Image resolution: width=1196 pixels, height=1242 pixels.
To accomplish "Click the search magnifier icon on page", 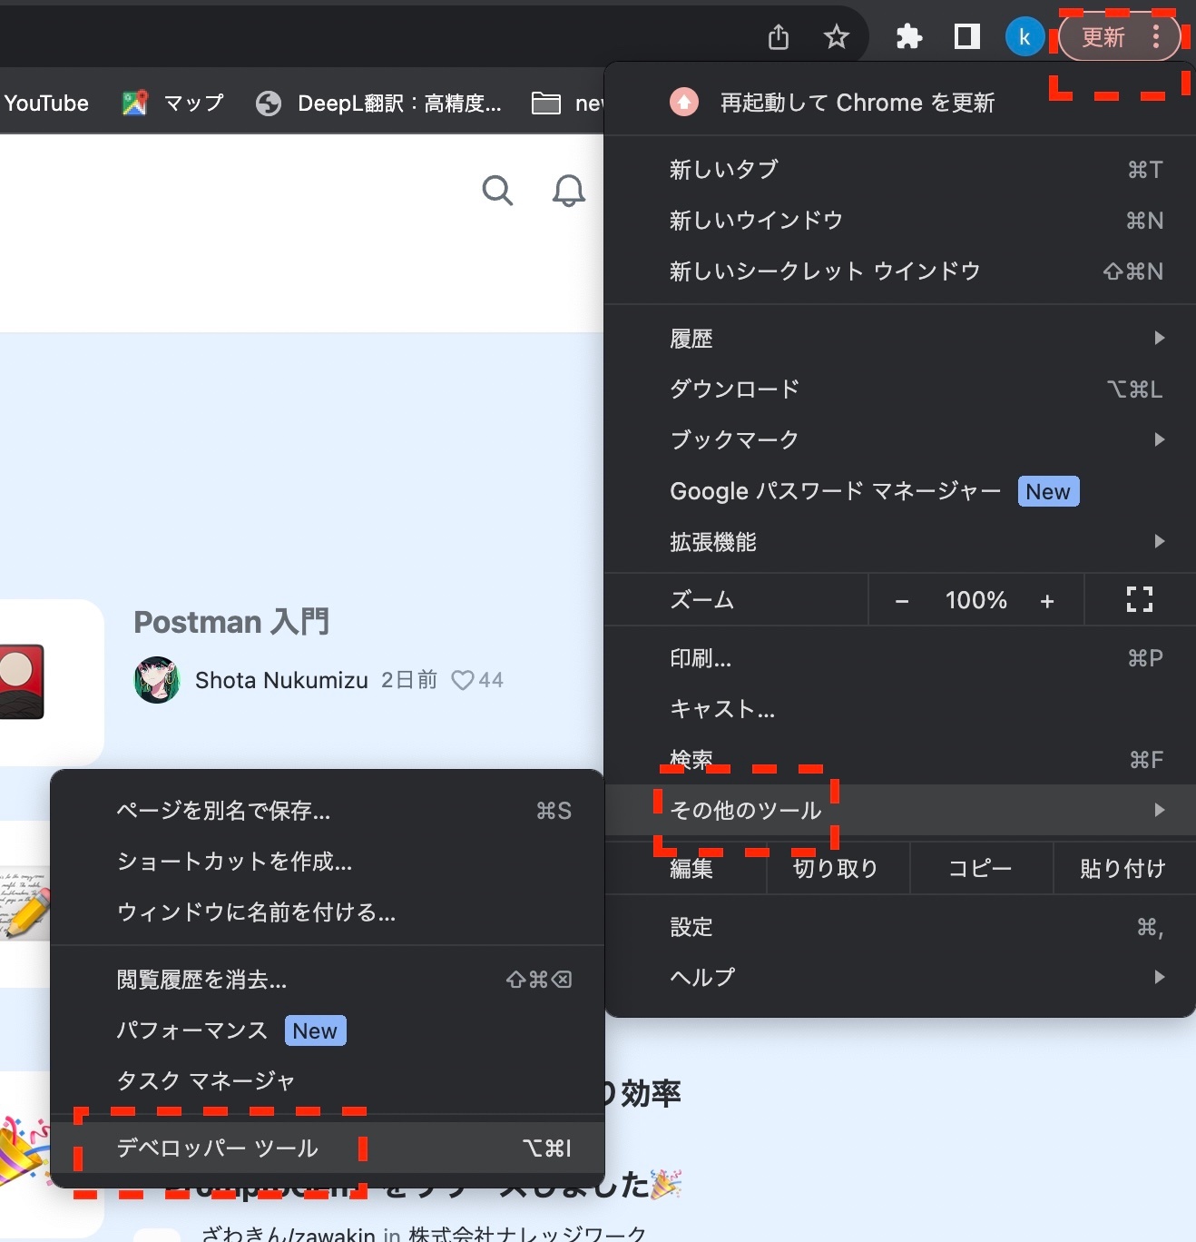I will point(497,191).
